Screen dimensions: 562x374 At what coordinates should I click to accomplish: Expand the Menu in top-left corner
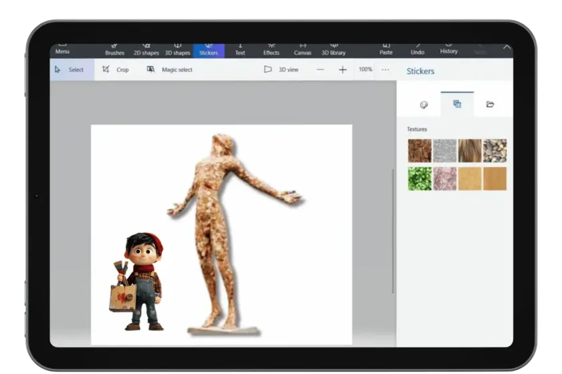click(x=62, y=50)
